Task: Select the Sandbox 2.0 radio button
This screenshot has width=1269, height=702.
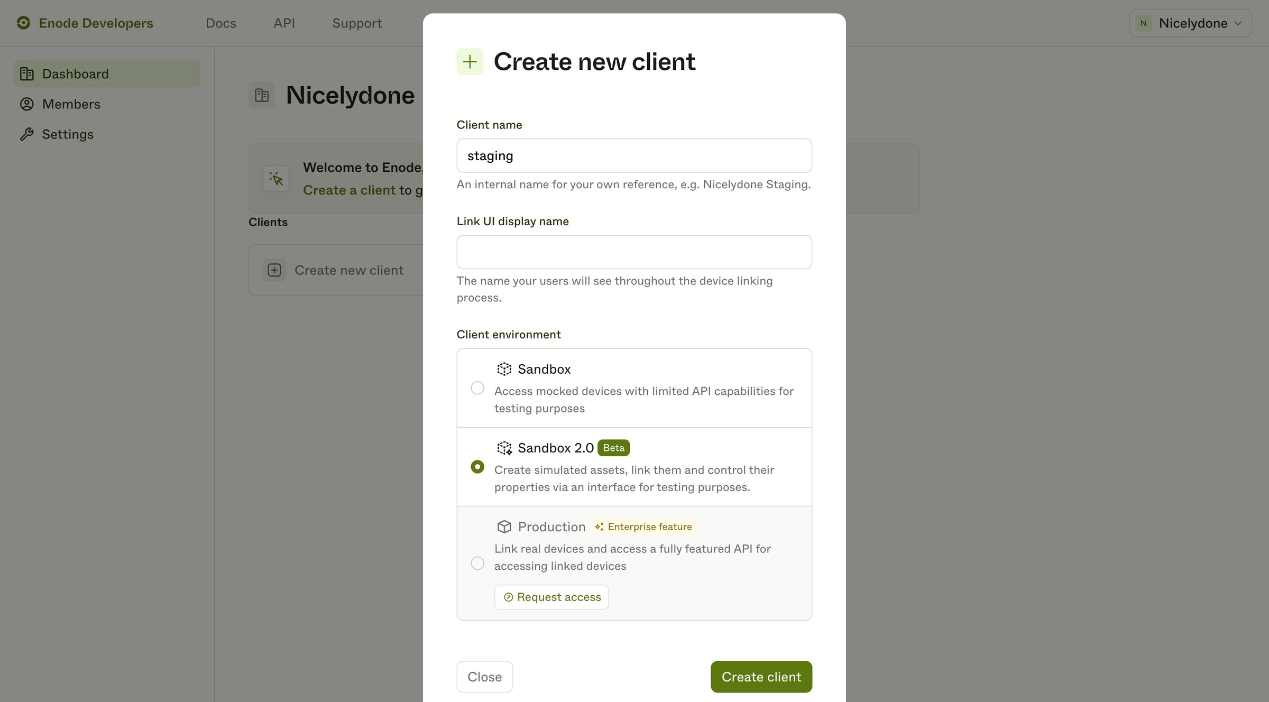Action: point(477,467)
